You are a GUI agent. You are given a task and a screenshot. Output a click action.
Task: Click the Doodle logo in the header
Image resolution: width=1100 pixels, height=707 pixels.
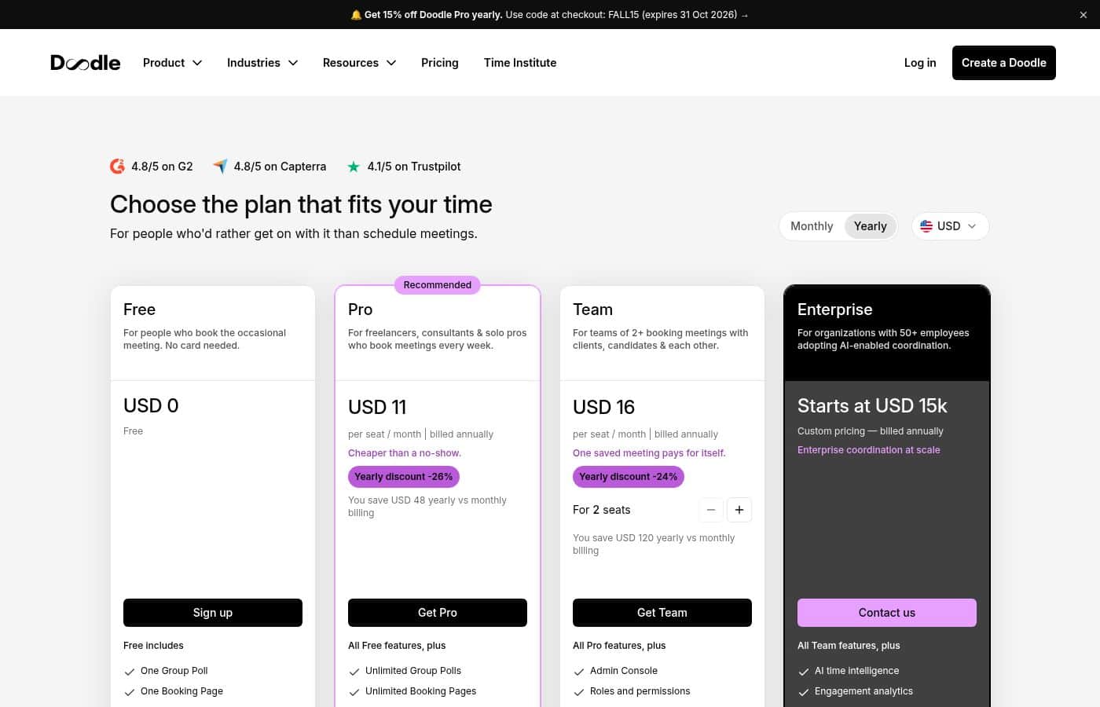[86, 63]
